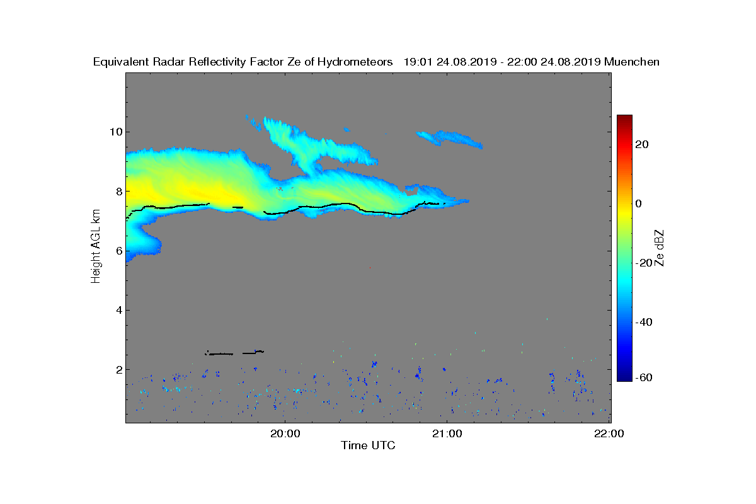The height and width of the screenshot is (504, 756).
Task: Click the height tick label 8
Action: (118, 191)
